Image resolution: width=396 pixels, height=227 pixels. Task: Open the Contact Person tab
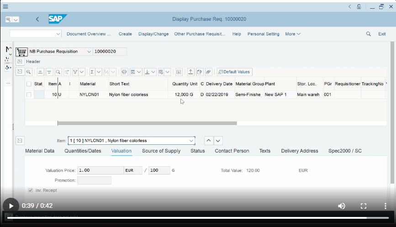tap(232, 151)
